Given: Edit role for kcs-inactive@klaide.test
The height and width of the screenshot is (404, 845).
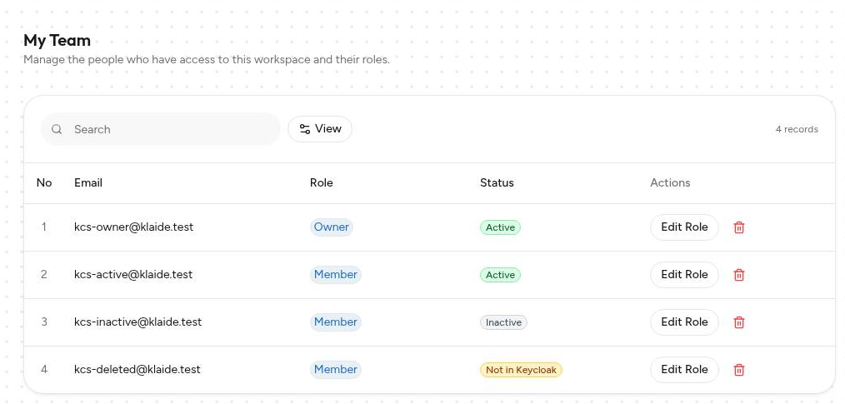Looking at the screenshot, I should (x=684, y=322).
